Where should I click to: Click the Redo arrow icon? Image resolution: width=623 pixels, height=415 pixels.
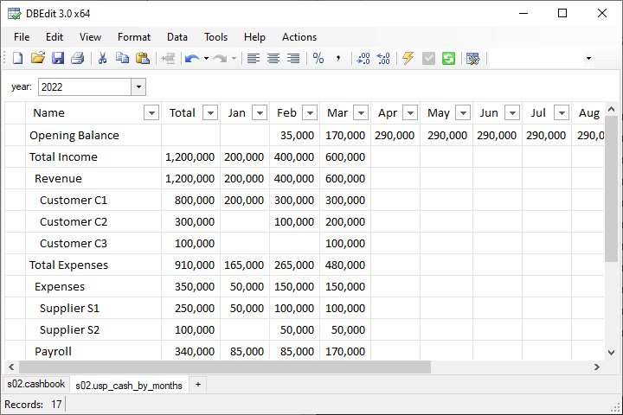click(x=220, y=59)
